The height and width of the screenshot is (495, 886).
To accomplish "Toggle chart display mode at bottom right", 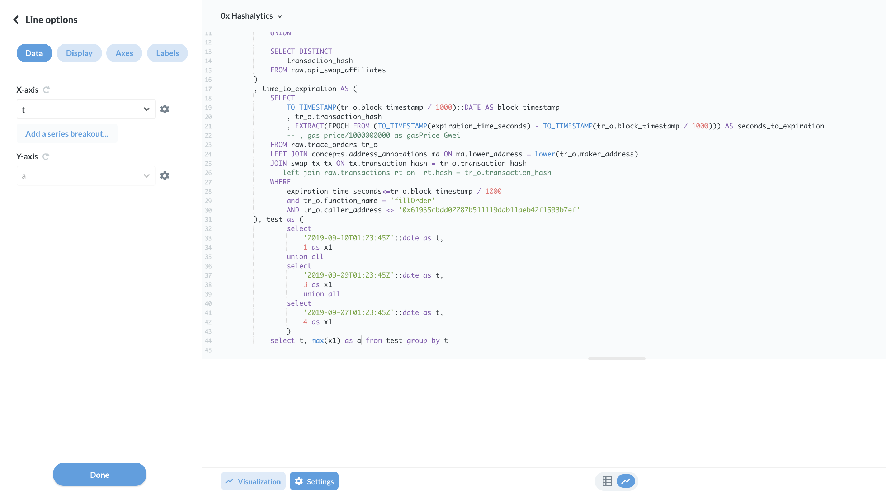I will point(626,481).
